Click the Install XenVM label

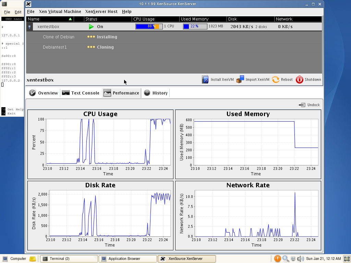222,79
